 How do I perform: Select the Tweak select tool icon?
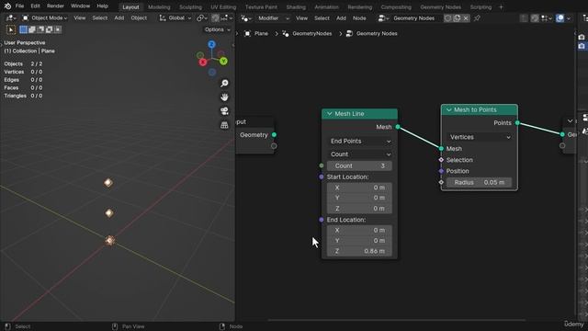[x=11, y=29]
